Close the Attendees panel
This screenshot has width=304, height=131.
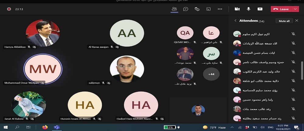[x=297, y=21]
